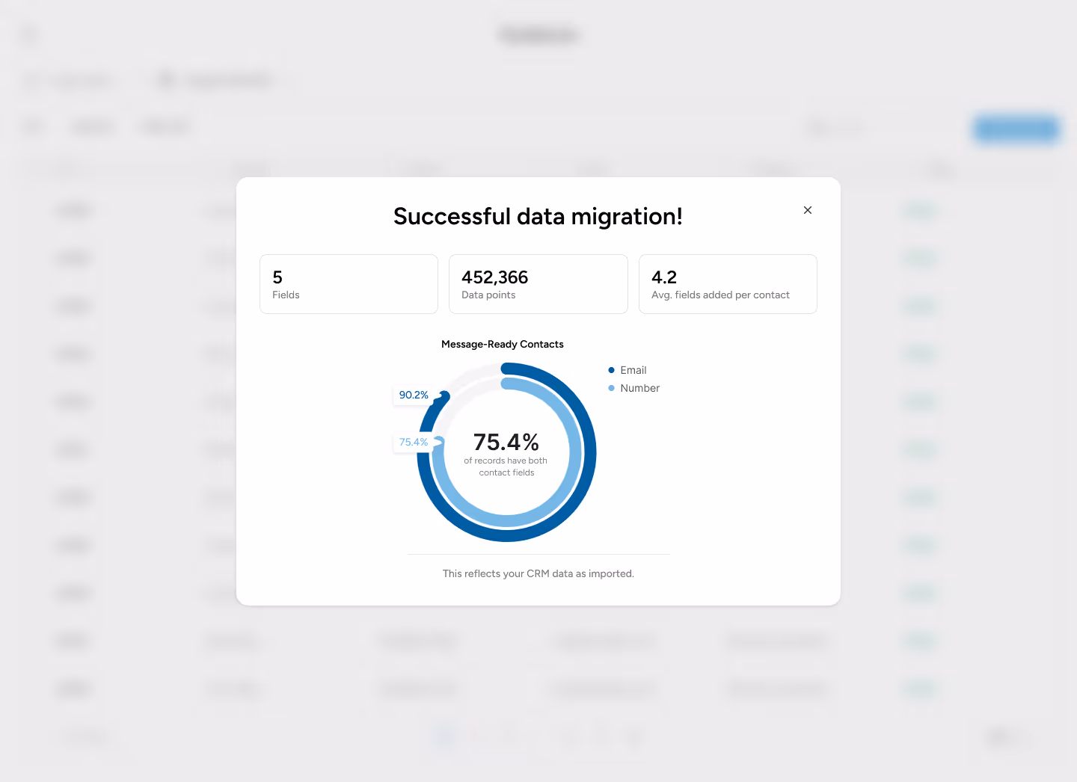The height and width of the screenshot is (782, 1077).
Task: Expand the sort options next to the filter
Action: pyautogui.click(x=164, y=127)
